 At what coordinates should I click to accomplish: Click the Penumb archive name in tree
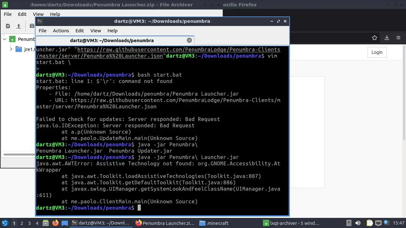point(27,39)
